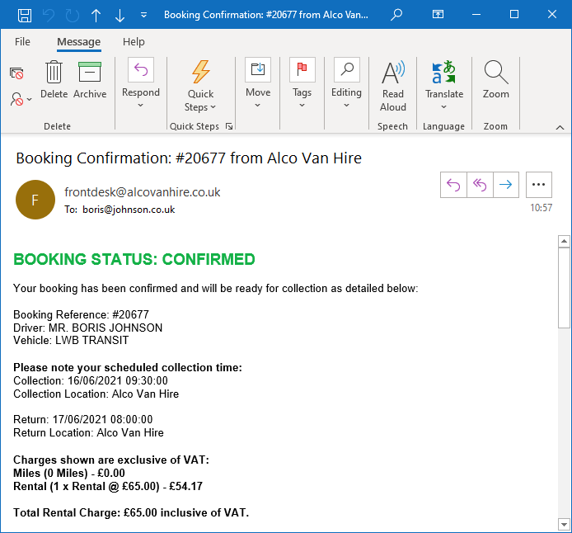Click the Ignore conversation icon
This screenshot has height=533, width=572.
coord(16,73)
